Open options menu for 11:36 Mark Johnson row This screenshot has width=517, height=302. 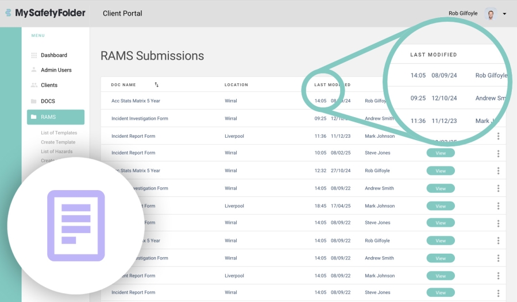(x=498, y=136)
